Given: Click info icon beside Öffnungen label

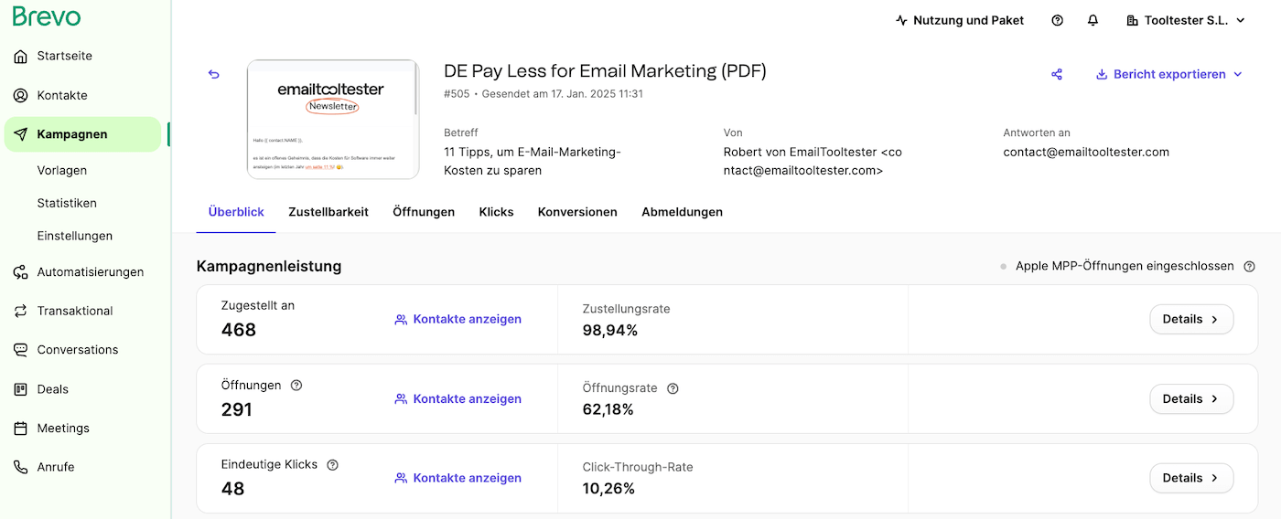Looking at the screenshot, I should [296, 386].
